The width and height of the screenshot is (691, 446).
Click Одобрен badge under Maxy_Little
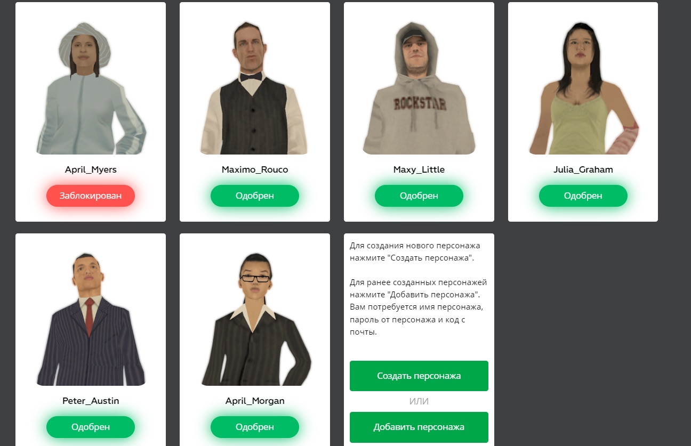pos(419,196)
